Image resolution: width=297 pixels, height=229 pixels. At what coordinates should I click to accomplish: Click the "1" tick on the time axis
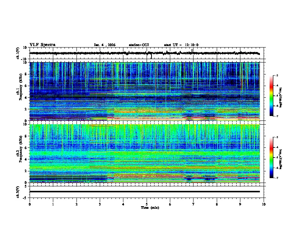53,204
